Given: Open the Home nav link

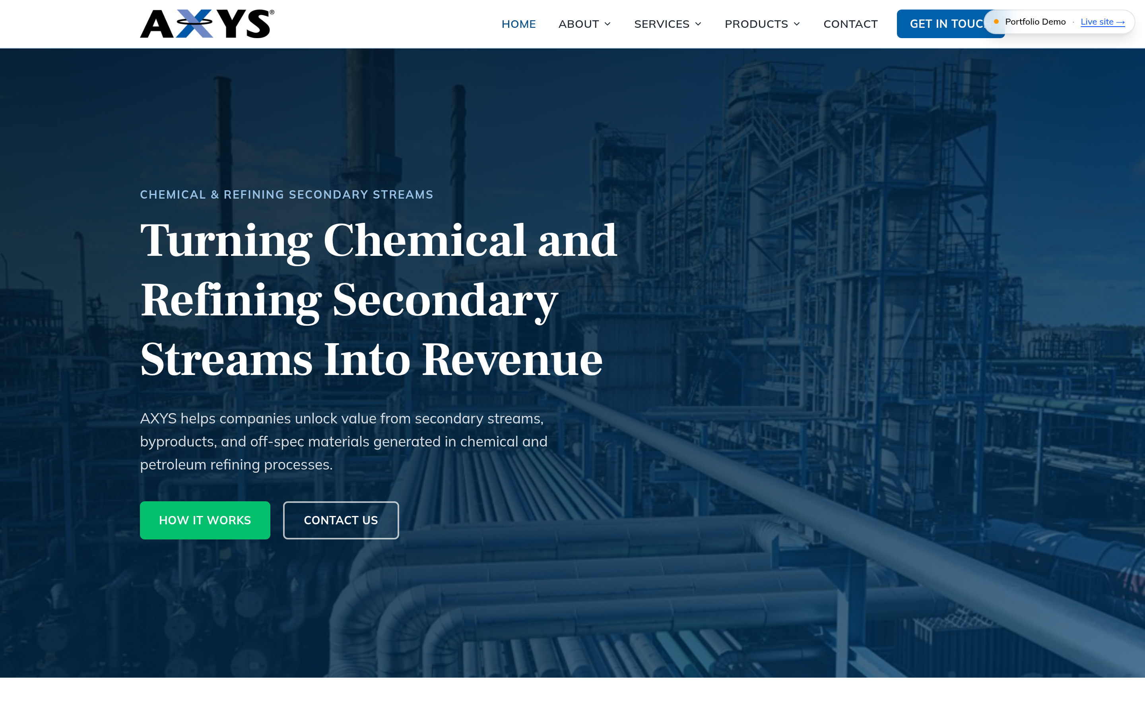Looking at the screenshot, I should tap(518, 24).
